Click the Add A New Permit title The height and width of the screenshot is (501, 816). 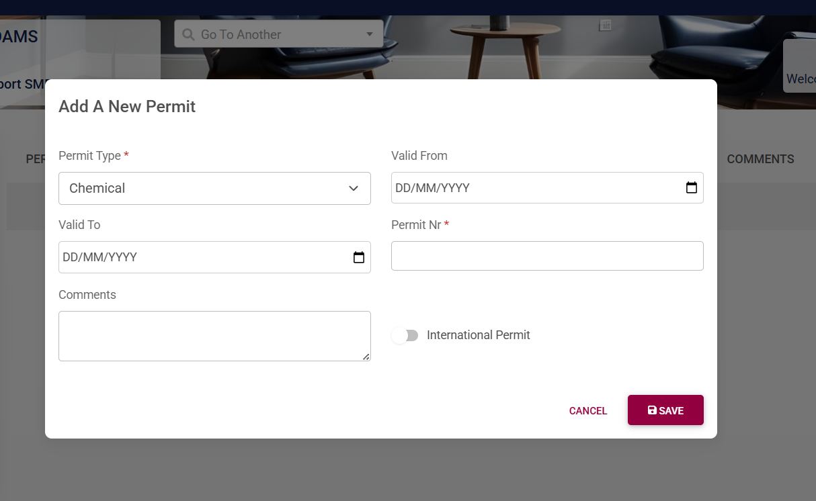pos(127,107)
